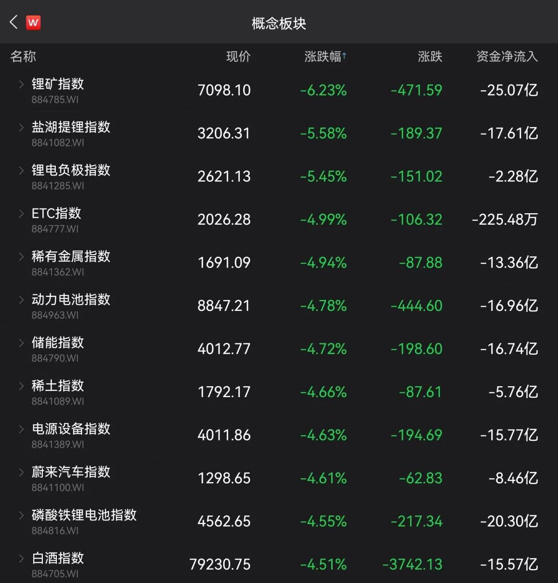Viewport: 558px width, 583px height.
Task: Select the -4.61% change value
Action: tap(323, 479)
